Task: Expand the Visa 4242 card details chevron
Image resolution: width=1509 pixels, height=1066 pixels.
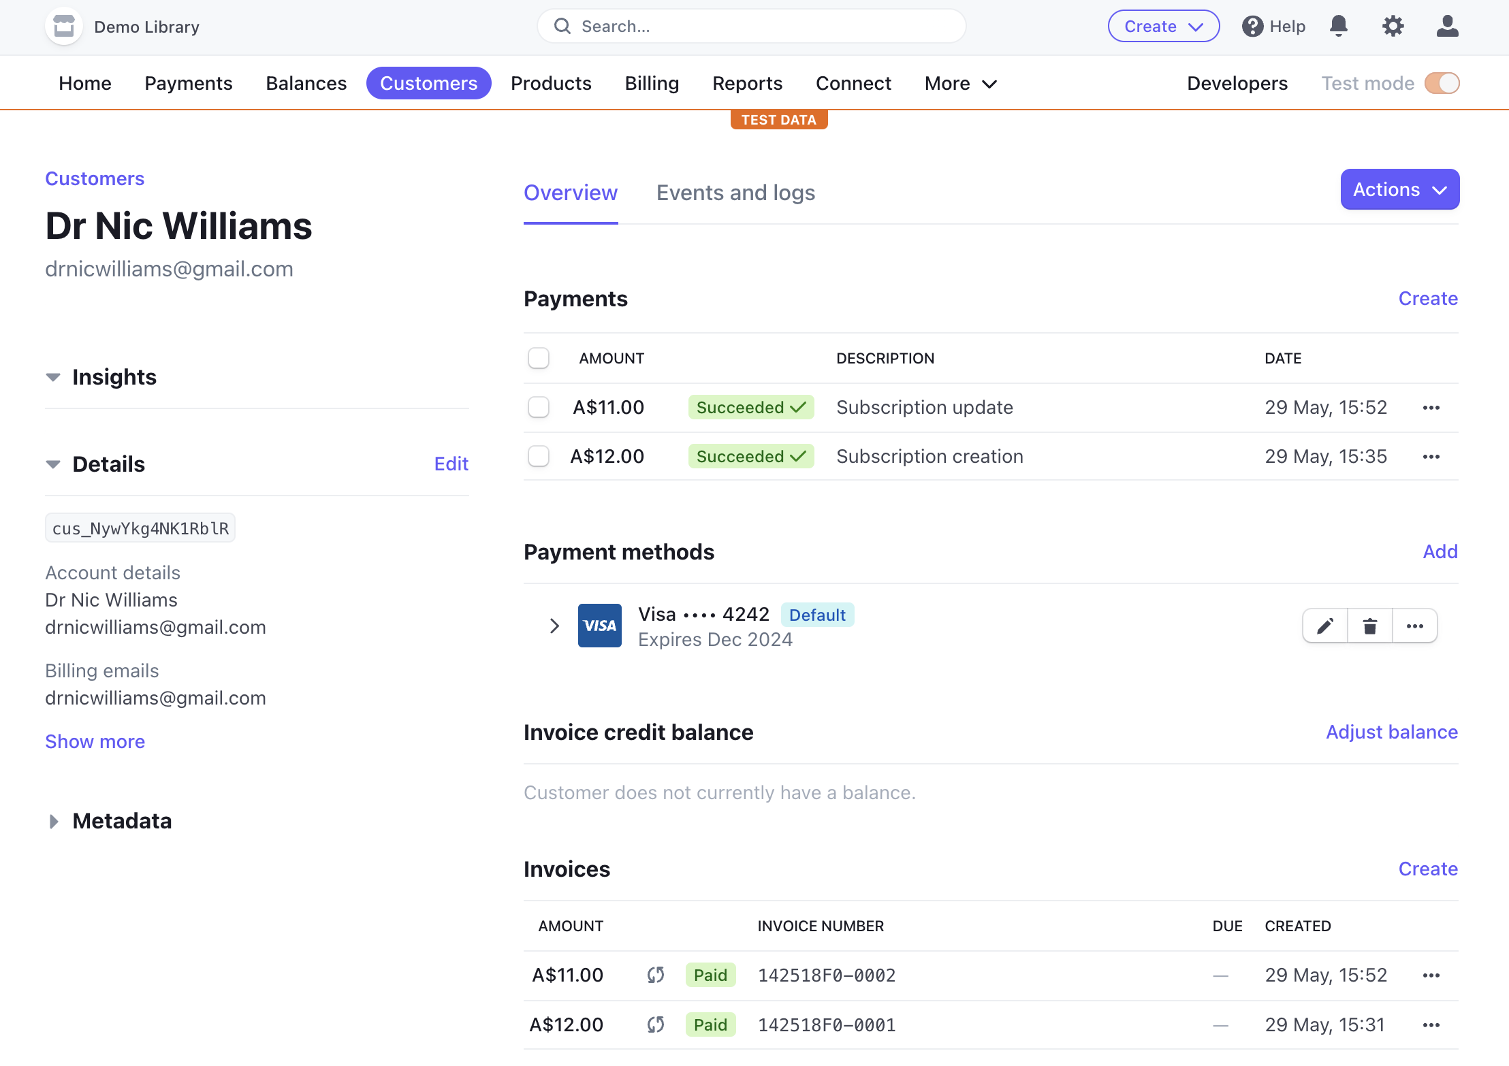Action: (x=554, y=626)
